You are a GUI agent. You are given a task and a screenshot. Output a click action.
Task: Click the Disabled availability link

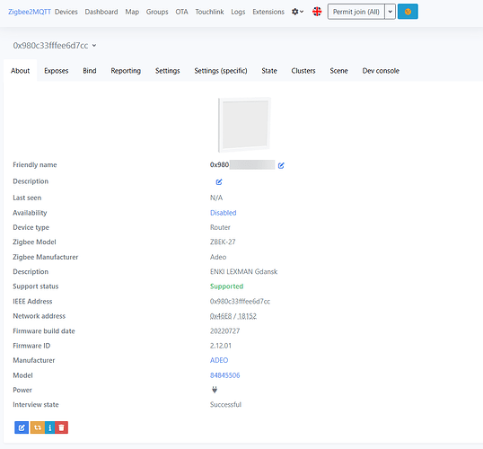click(223, 213)
